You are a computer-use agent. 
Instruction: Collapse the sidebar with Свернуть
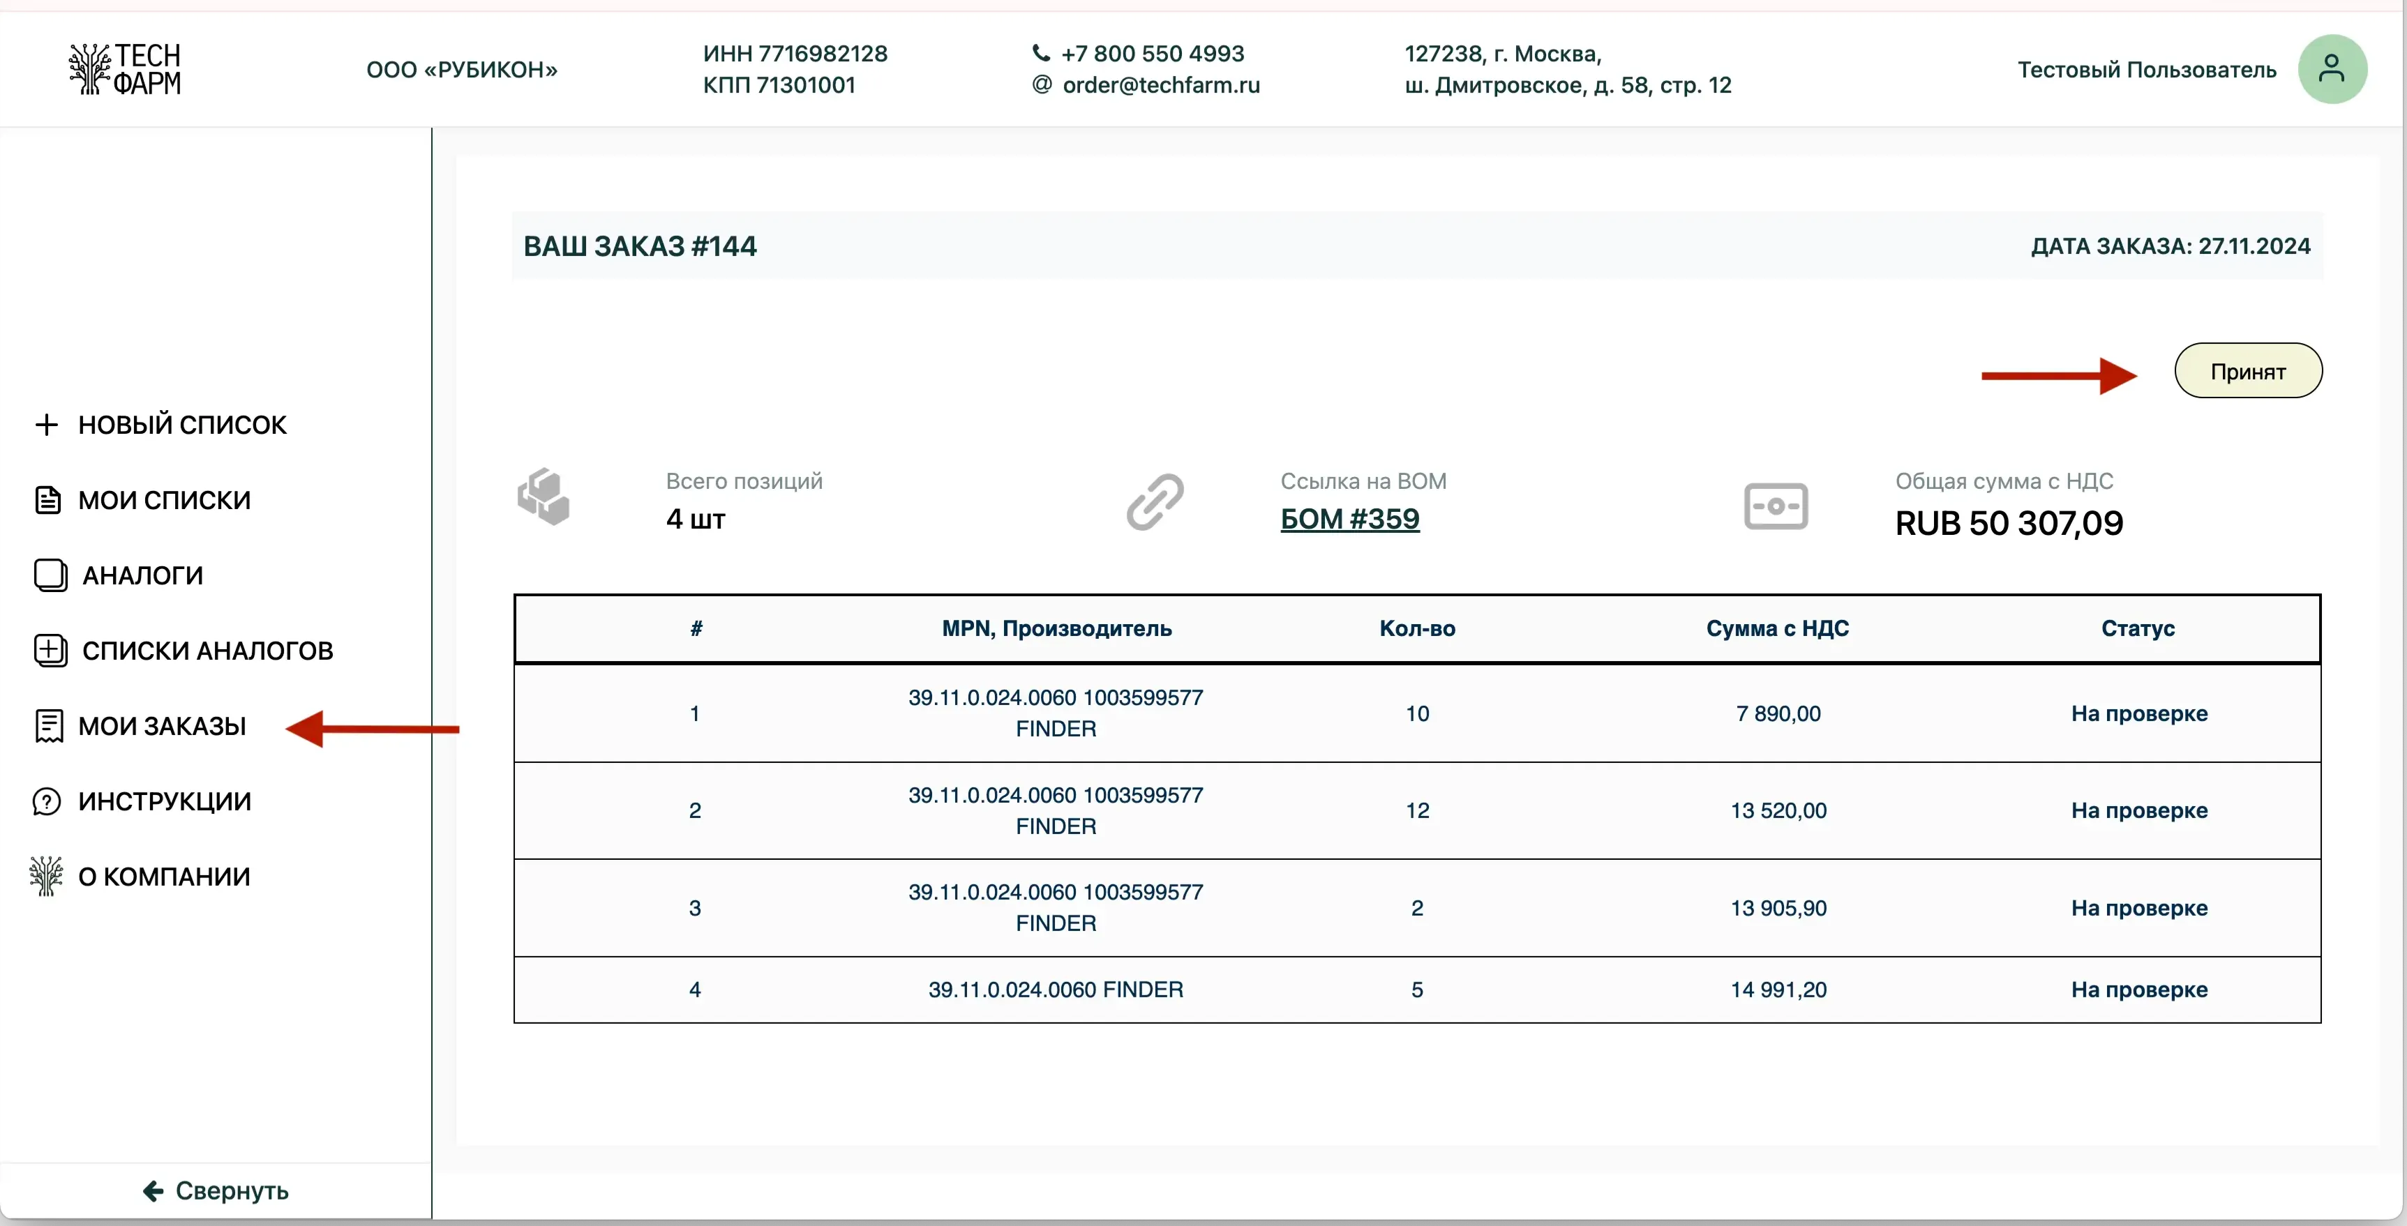pyautogui.click(x=216, y=1190)
